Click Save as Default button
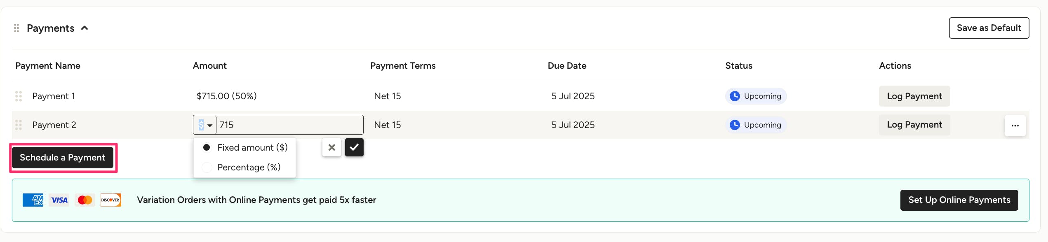This screenshot has height=242, width=1048. click(989, 28)
